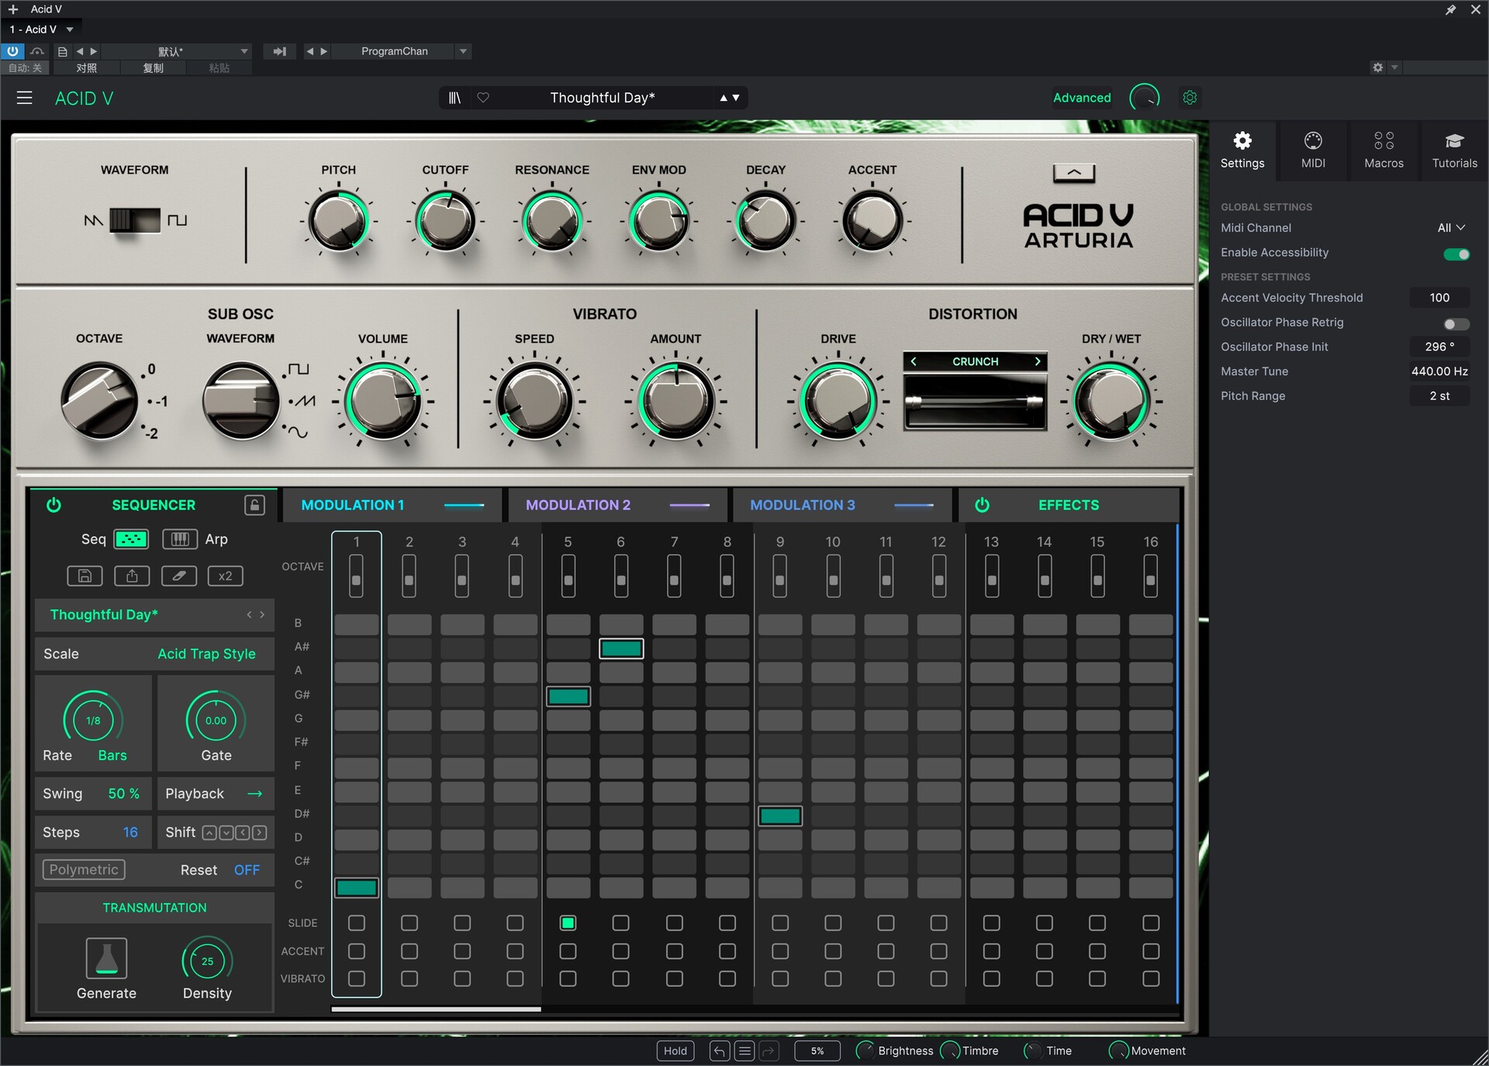This screenshot has height=1066, width=1489.
Task: Toggle the Hold button
Action: [675, 1051]
